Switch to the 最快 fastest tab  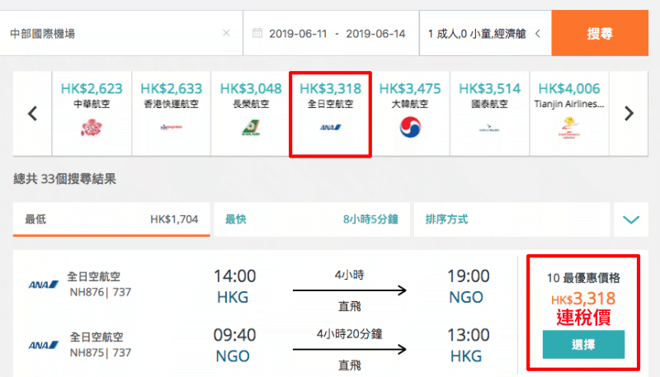312,219
